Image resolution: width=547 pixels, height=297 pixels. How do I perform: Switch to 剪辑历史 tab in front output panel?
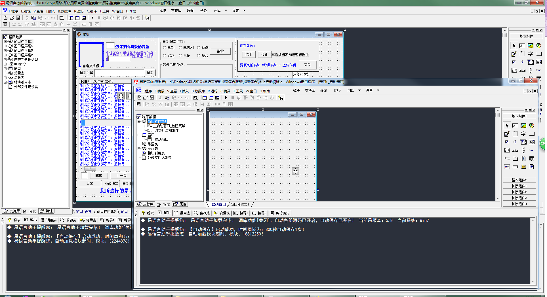pyautogui.click(x=280, y=213)
